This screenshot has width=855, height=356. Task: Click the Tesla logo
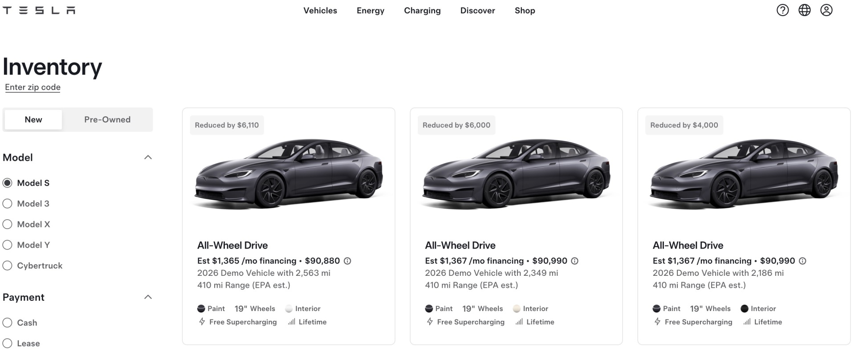coord(39,10)
